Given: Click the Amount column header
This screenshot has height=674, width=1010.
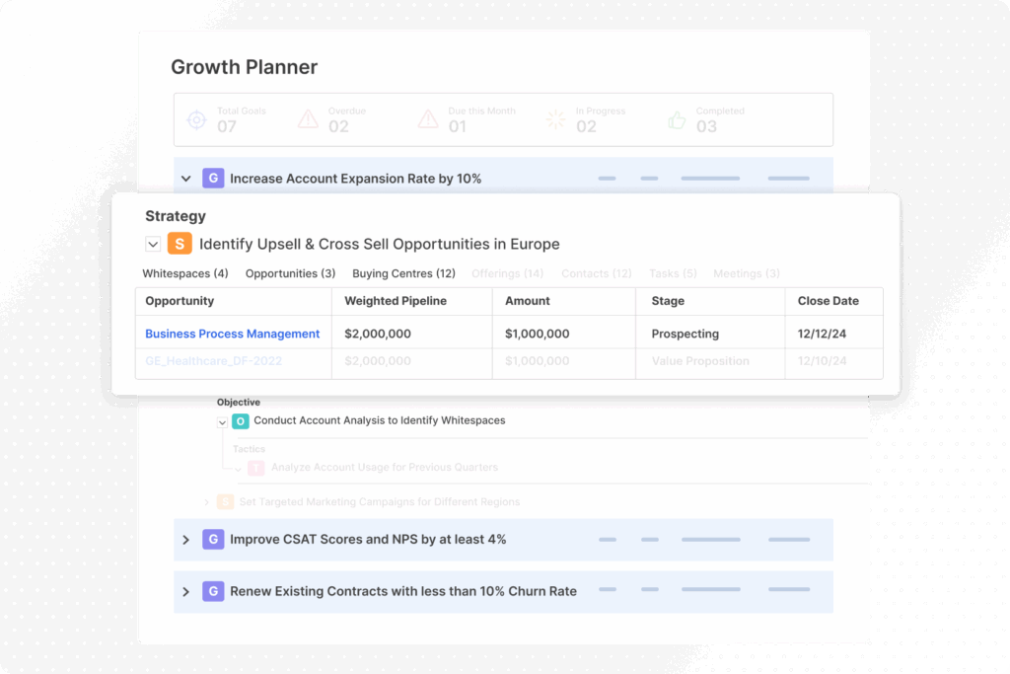Looking at the screenshot, I should [x=528, y=301].
